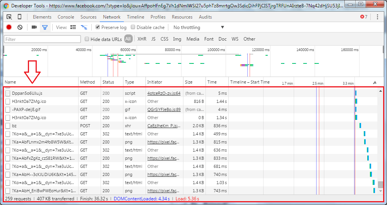Open the Console tab

[x=66, y=17]
